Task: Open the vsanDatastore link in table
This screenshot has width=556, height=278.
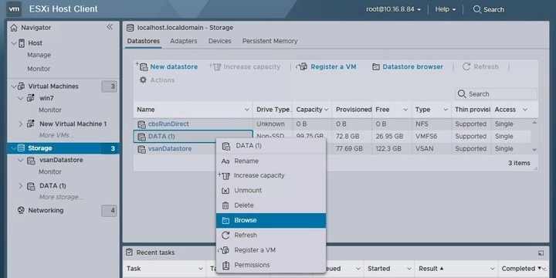Action: coord(170,149)
